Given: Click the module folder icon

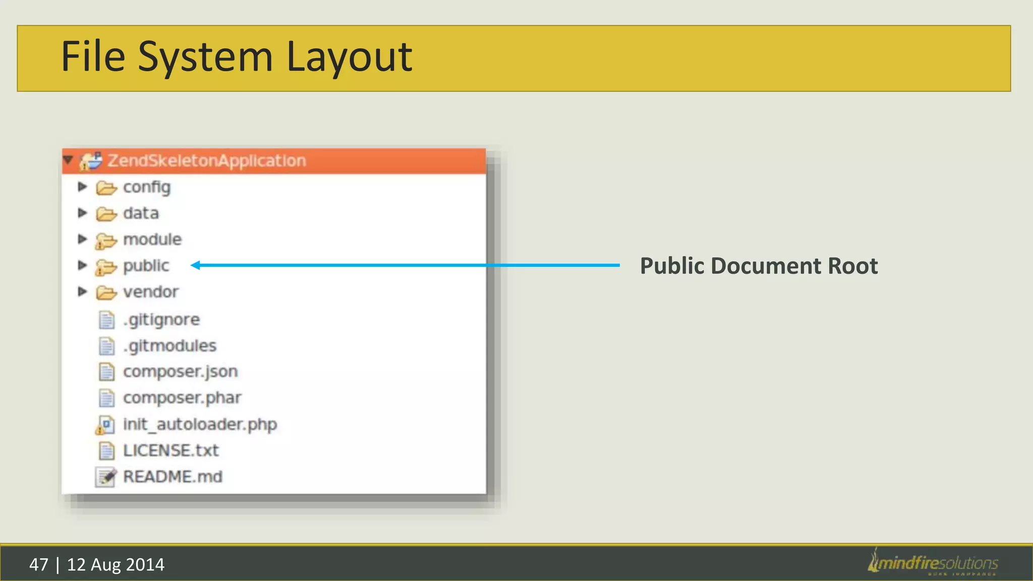Looking at the screenshot, I should (106, 241).
